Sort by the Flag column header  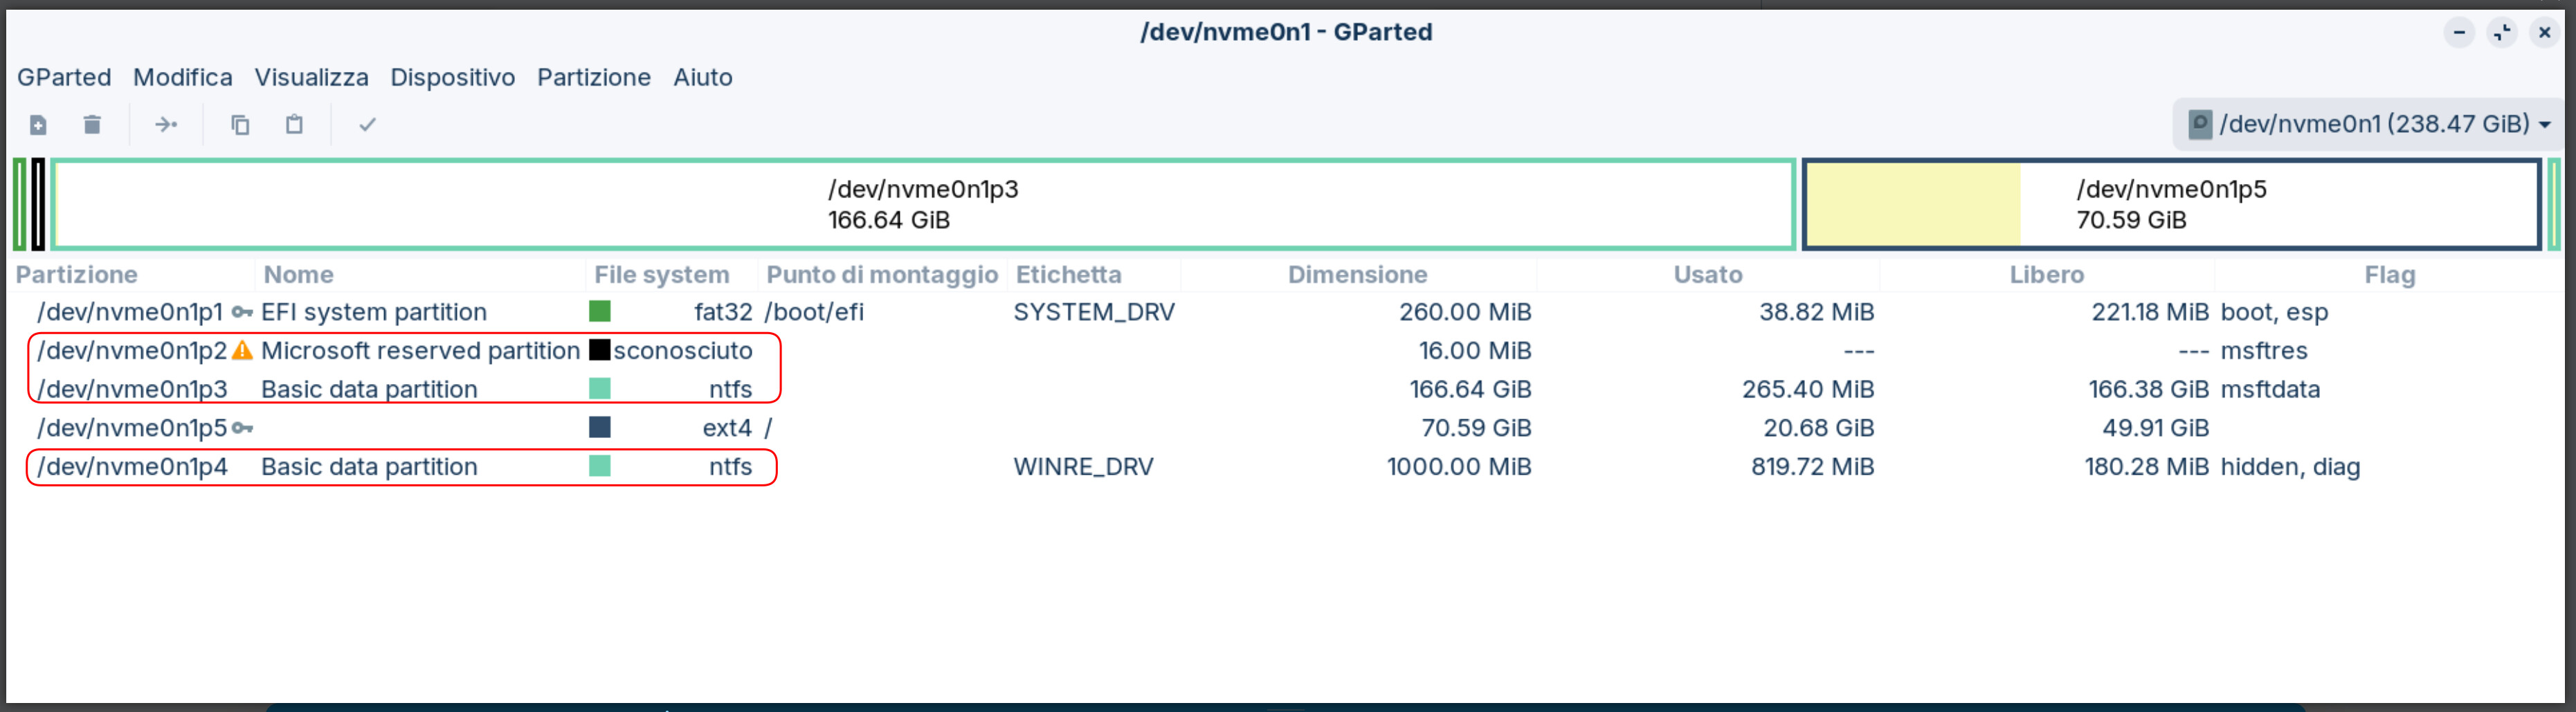[2389, 274]
